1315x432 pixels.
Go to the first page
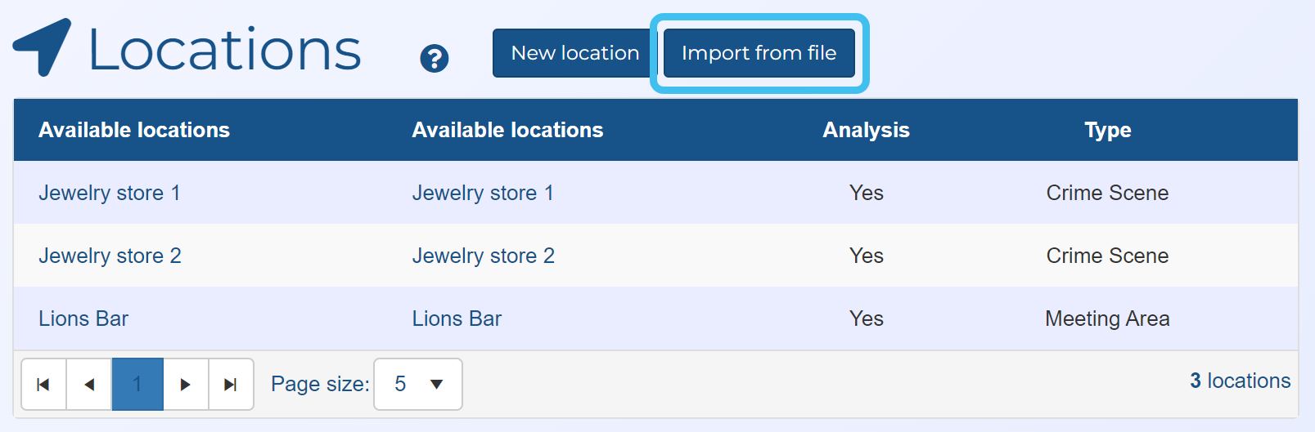tap(43, 384)
